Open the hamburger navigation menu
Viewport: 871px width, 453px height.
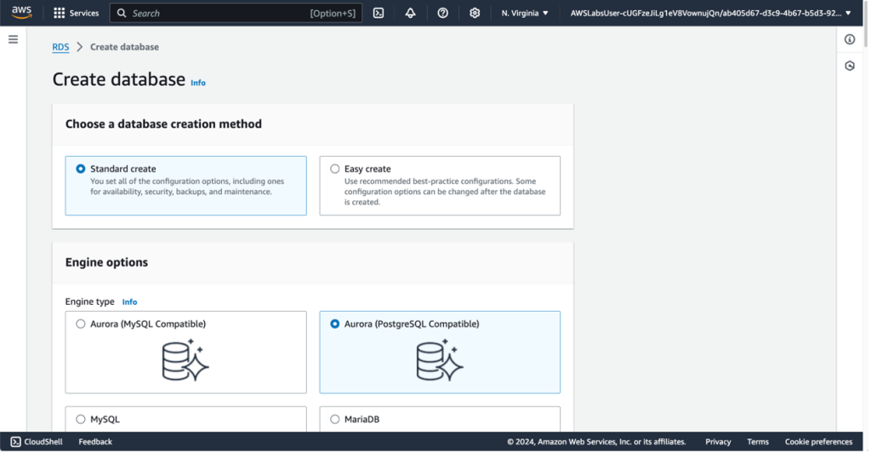(14, 39)
